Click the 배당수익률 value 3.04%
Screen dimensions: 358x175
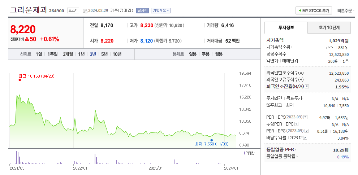343,138
